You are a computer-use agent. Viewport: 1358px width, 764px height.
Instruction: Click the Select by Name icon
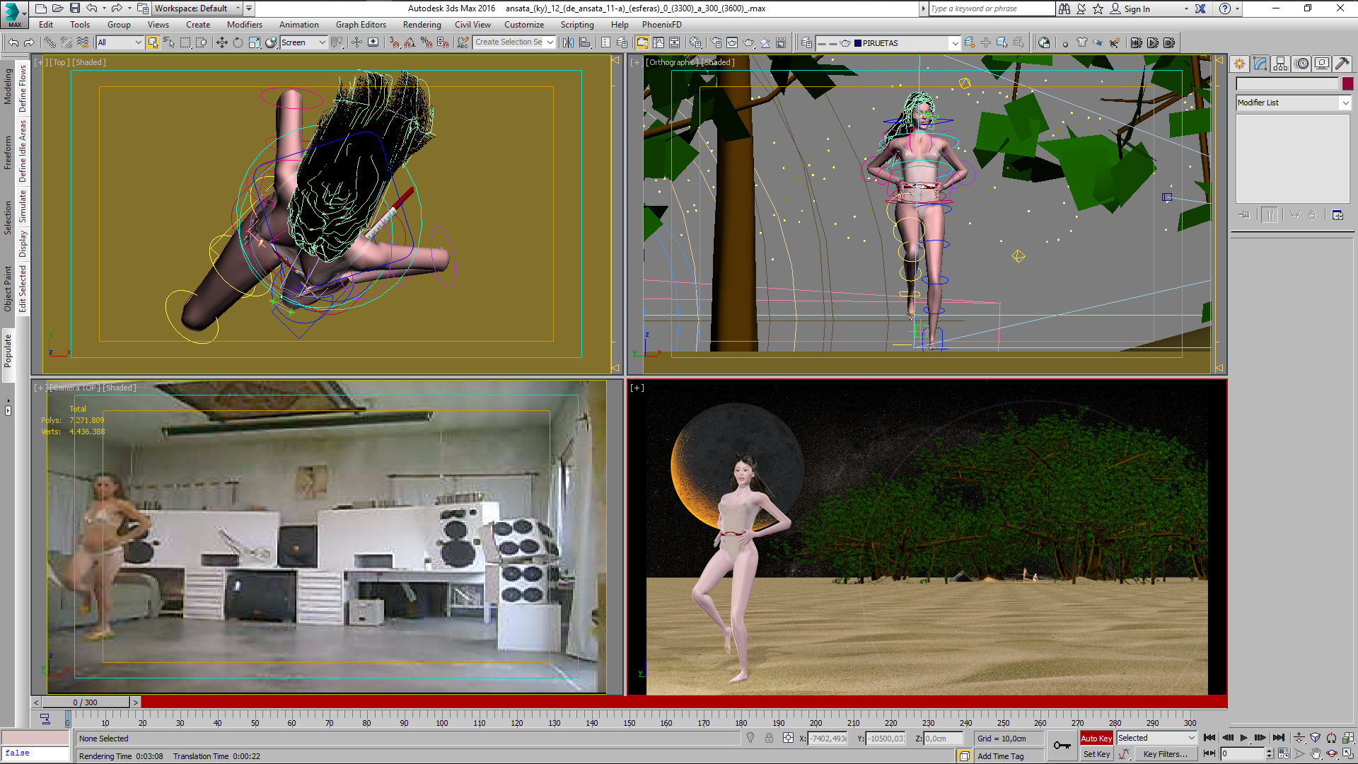click(x=169, y=42)
